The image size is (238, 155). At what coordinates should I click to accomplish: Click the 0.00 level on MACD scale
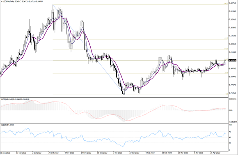(231, 110)
